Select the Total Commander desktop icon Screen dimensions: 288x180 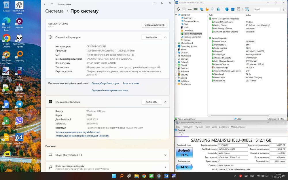[x=19, y=74]
